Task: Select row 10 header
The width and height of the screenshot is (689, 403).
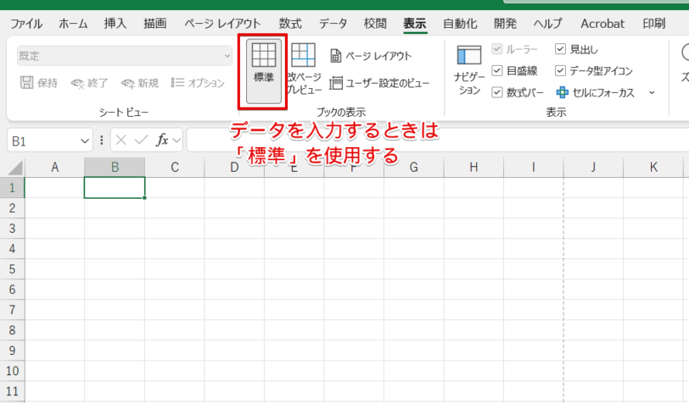Action: pos(12,371)
